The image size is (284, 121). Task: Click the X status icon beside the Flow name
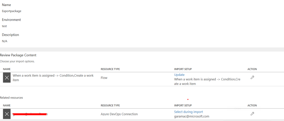point(7,78)
